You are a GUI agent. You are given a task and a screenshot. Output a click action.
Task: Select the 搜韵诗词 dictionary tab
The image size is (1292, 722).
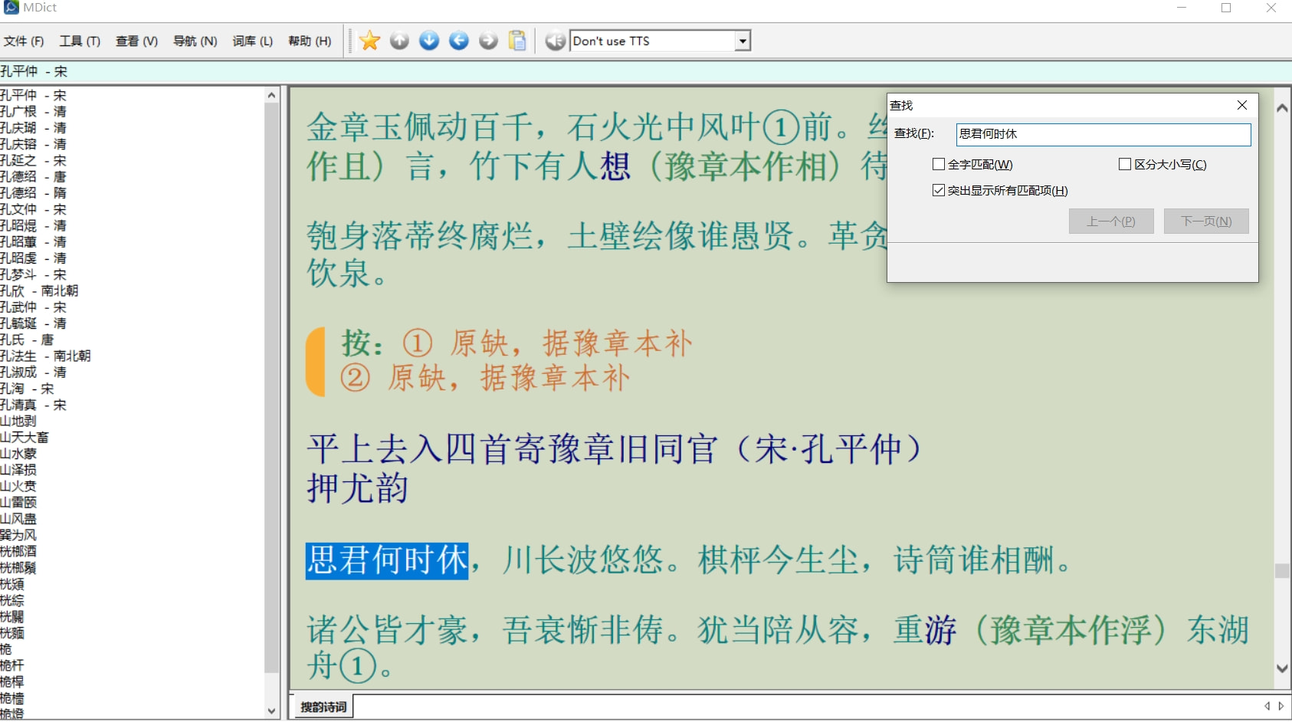pos(323,707)
